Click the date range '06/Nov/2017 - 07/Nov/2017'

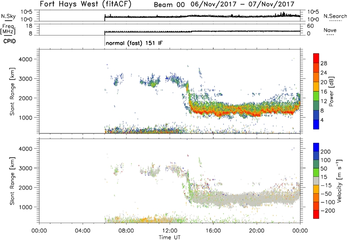tap(242, 4)
